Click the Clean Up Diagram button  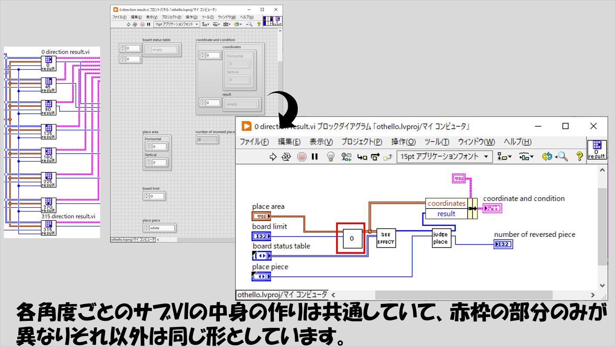click(x=547, y=157)
